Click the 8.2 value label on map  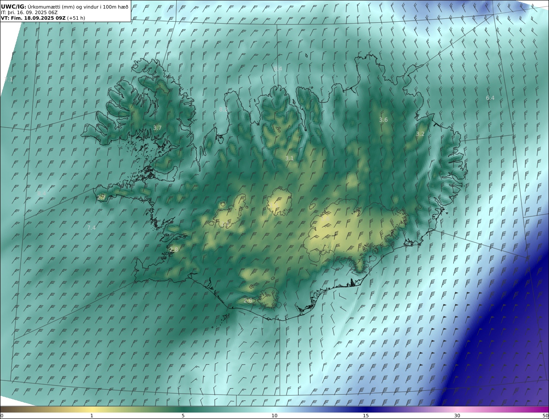point(223,110)
